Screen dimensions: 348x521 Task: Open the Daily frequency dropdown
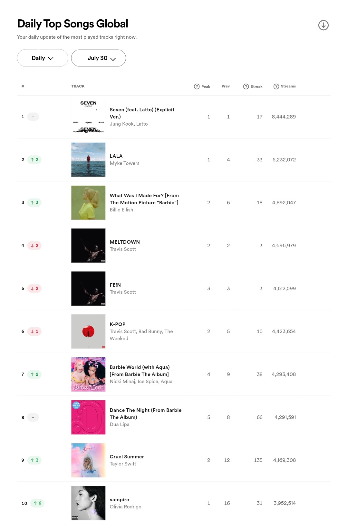point(43,58)
